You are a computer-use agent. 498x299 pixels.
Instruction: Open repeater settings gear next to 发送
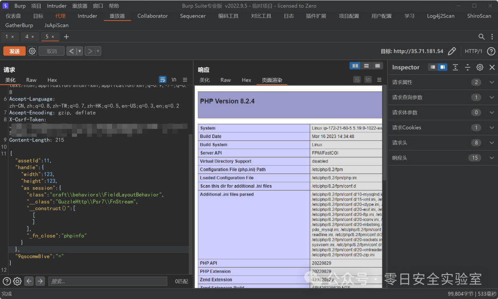32,51
